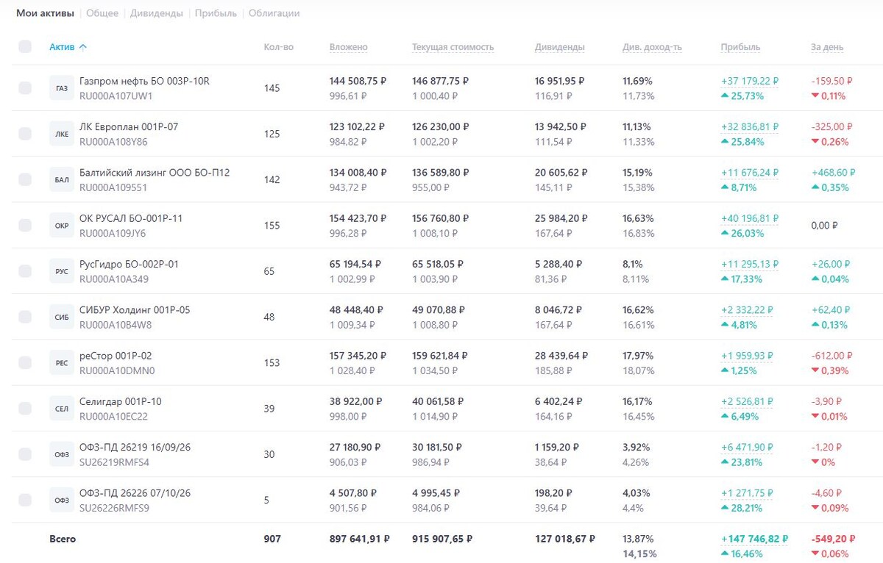Click dividends amount 20 605,62 ₽
This screenshot has height=563, width=883.
coord(561,172)
